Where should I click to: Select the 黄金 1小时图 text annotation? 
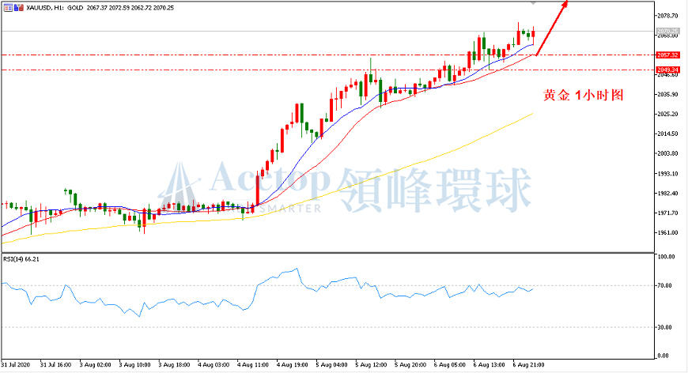click(583, 95)
